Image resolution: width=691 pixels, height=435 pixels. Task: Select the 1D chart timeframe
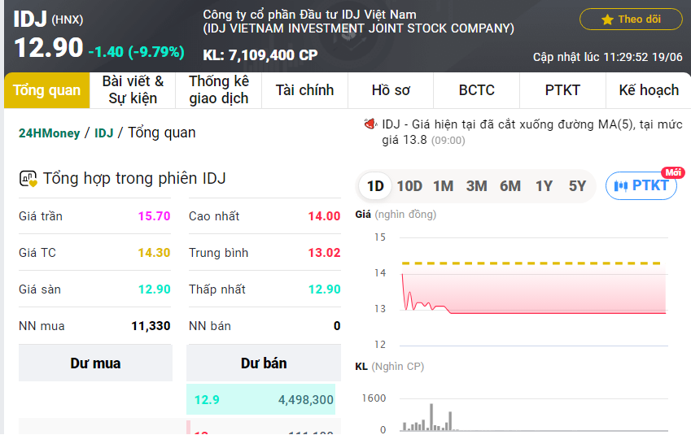click(375, 186)
